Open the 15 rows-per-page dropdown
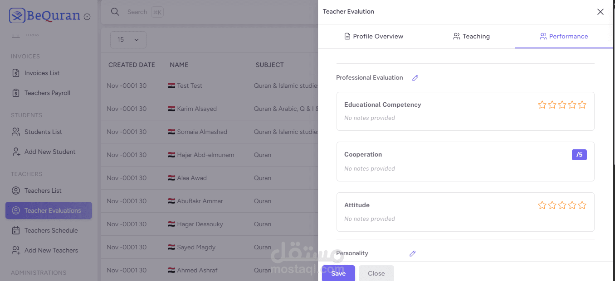The image size is (615, 281). coord(128,40)
